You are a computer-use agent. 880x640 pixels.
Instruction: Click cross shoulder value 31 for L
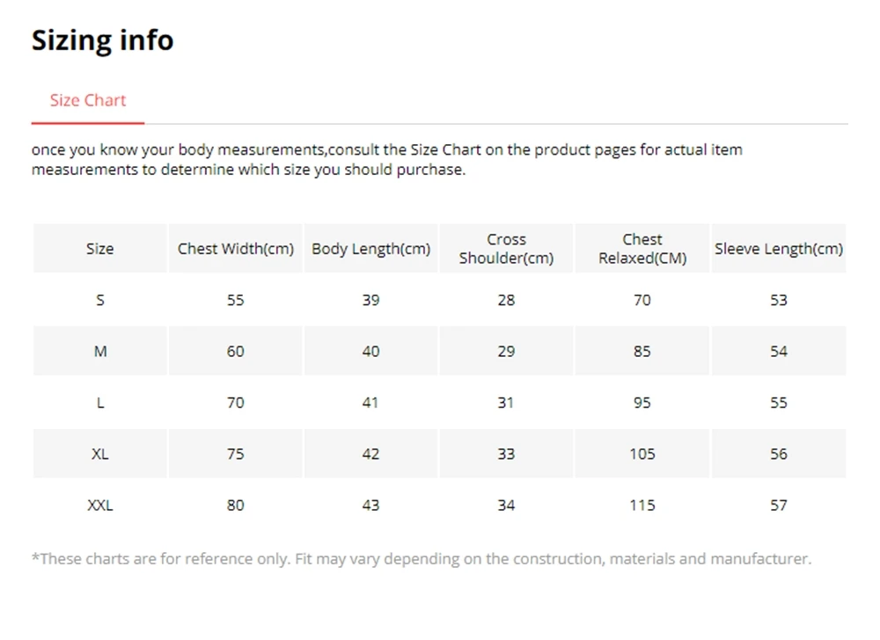506,403
